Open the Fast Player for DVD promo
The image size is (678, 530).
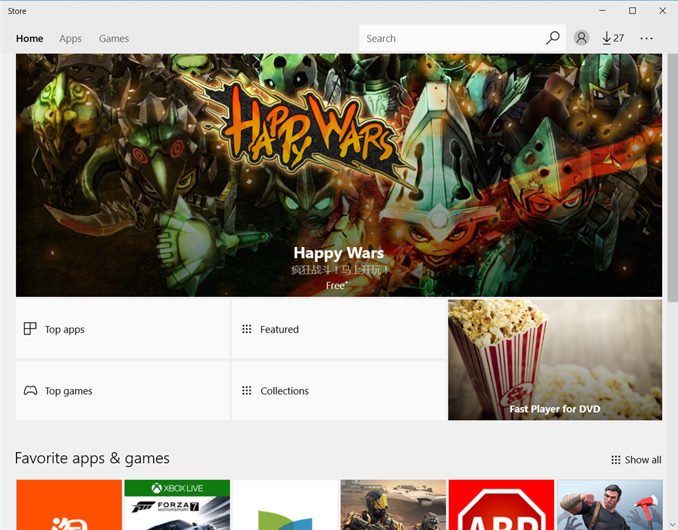(x=555, y=360)
